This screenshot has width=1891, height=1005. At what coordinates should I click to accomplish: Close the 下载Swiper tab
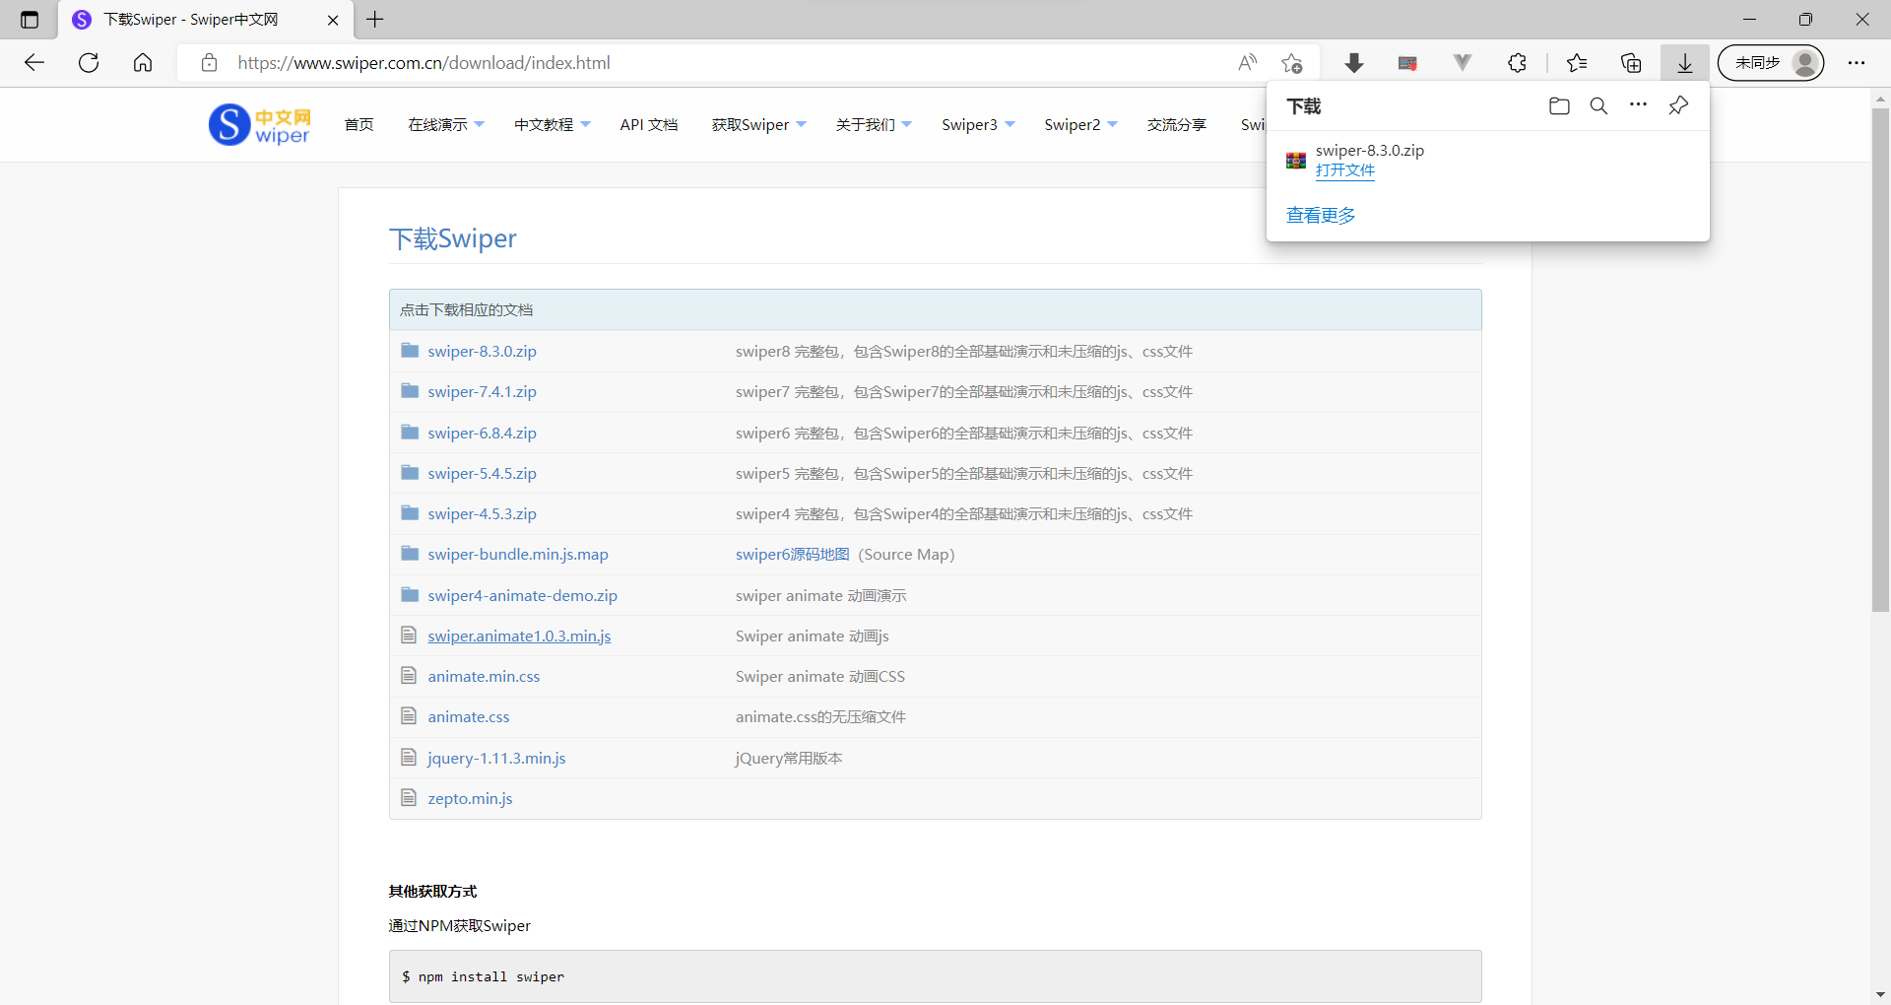click(333, 20)
